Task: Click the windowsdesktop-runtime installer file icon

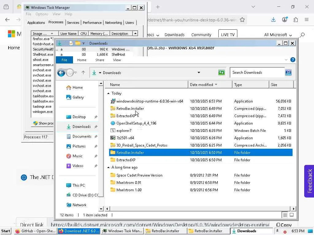Action: 113,101
